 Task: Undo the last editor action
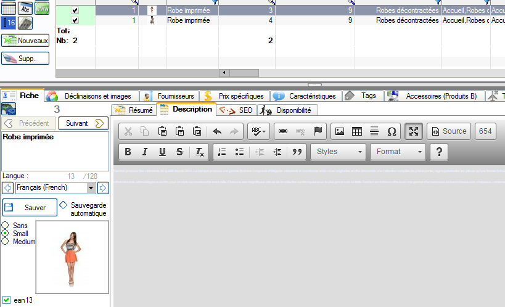click(x=216, y=131)
